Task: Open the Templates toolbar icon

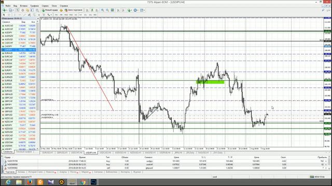Action: [x=142, y=10]
